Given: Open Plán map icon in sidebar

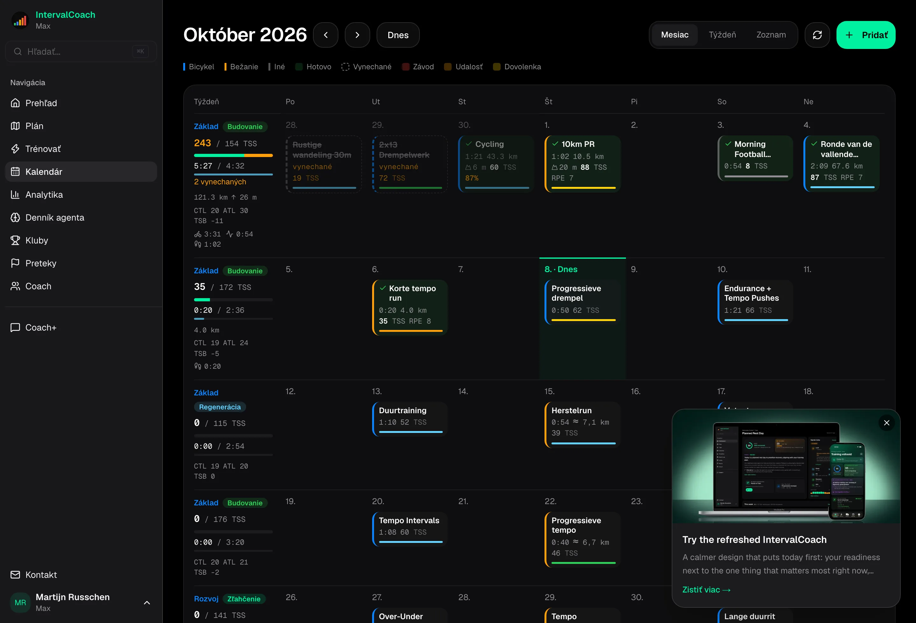Looking at the screenshot, I should click(15, 126).
